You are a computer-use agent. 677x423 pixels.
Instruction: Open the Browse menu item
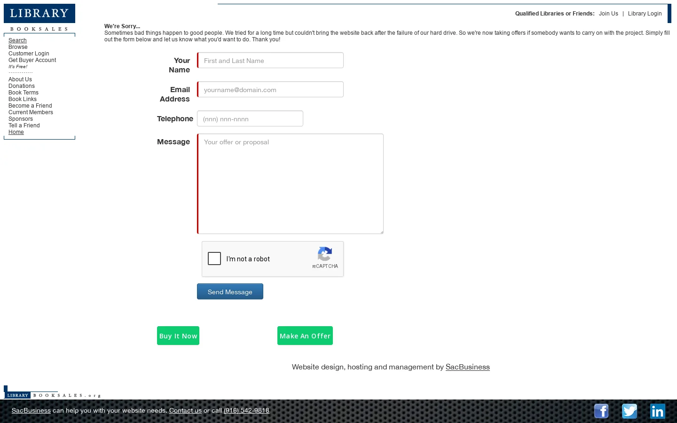(x=18, y=47)
